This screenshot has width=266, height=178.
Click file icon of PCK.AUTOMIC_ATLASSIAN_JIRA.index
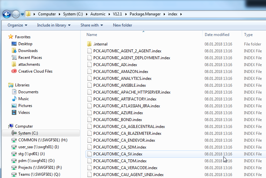89,106
